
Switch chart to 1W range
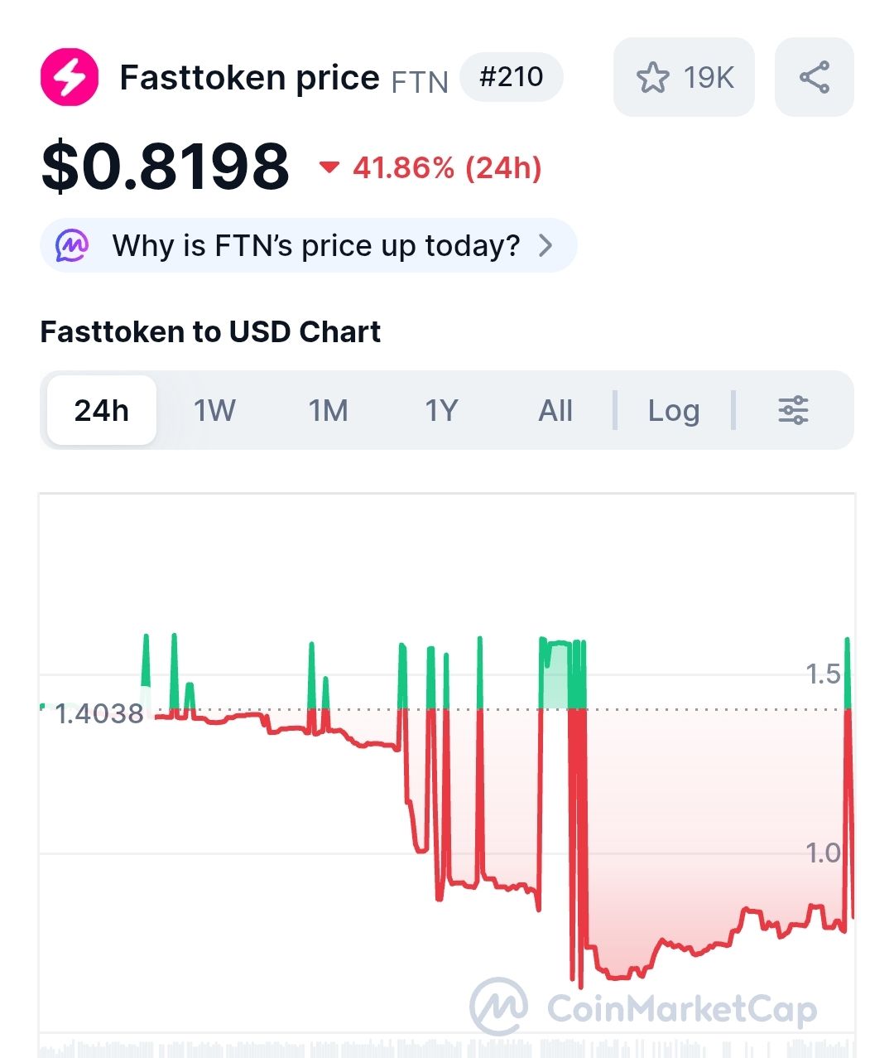(214, 410)
